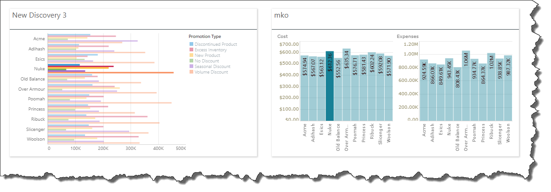Click the Slicenger row label in New Discovery 3

click(36, 130)
